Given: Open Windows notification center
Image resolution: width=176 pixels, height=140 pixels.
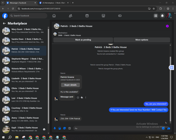Looking at the screenshot, I should tap(171, 137).
